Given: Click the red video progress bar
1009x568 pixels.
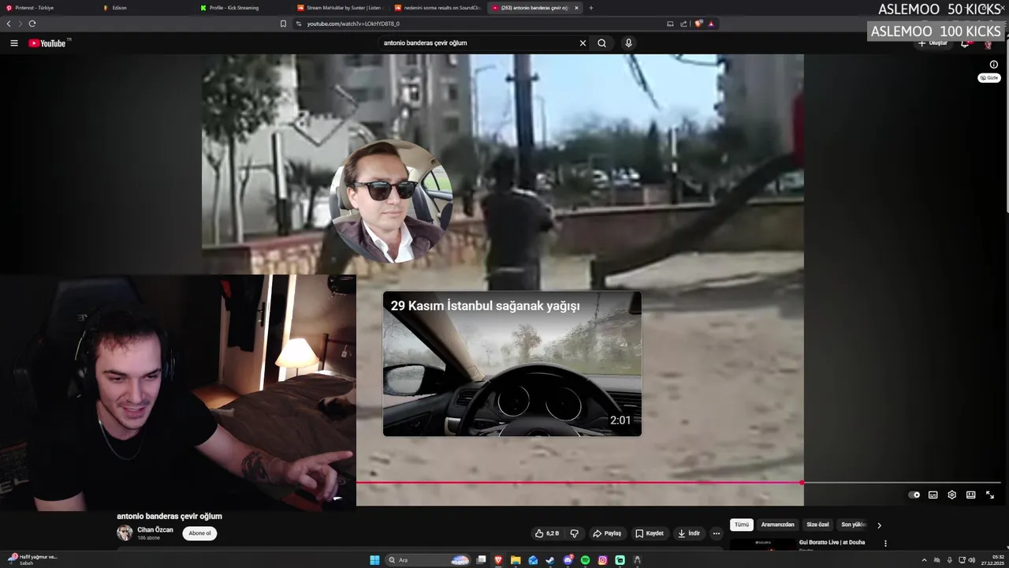Looking at the screenshot, I should [x=579, y=482].
